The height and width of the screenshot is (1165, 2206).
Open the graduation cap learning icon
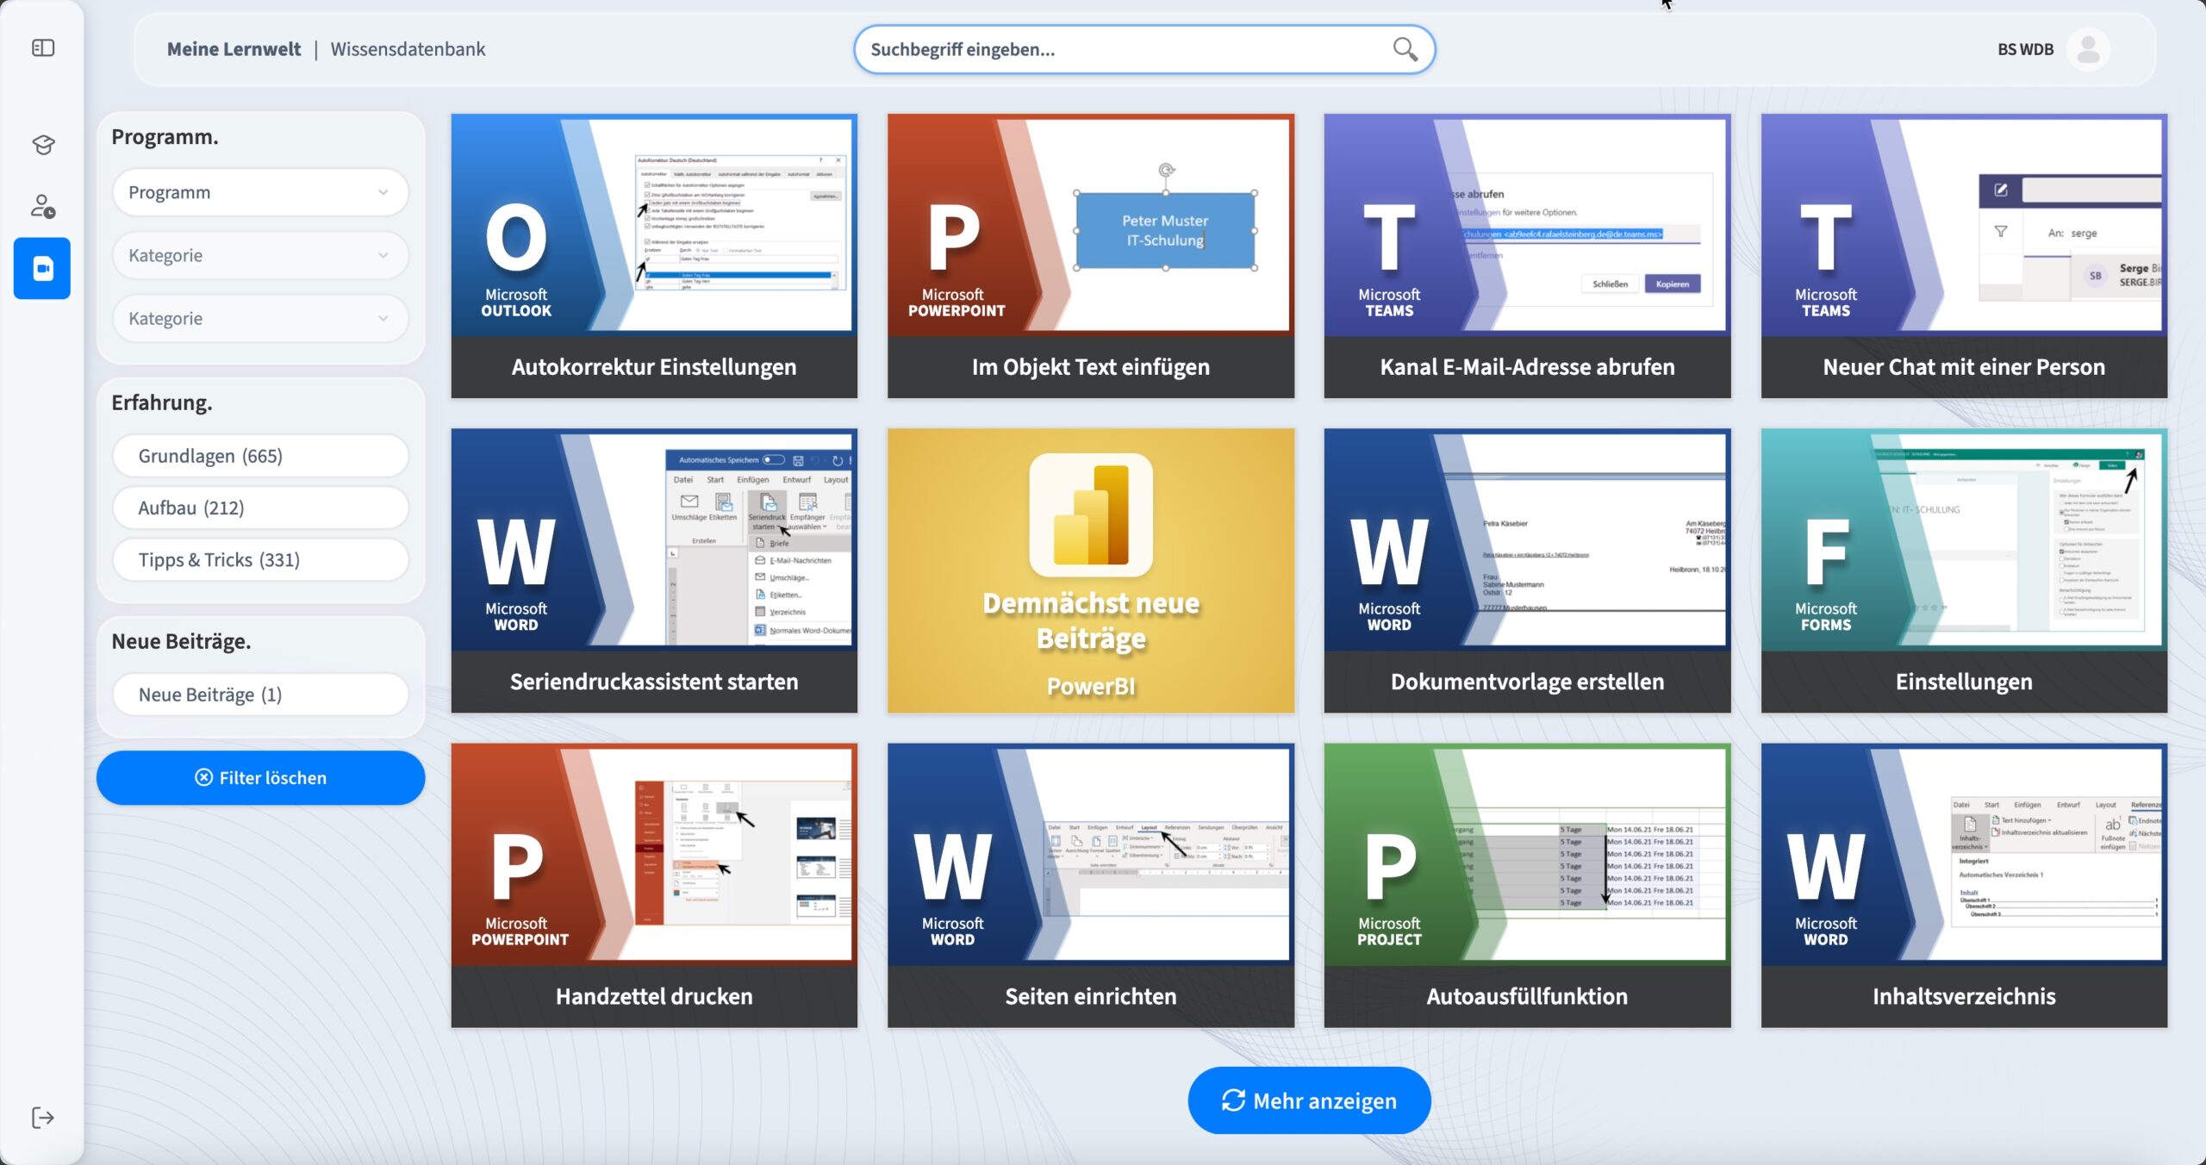click(43, 144)
